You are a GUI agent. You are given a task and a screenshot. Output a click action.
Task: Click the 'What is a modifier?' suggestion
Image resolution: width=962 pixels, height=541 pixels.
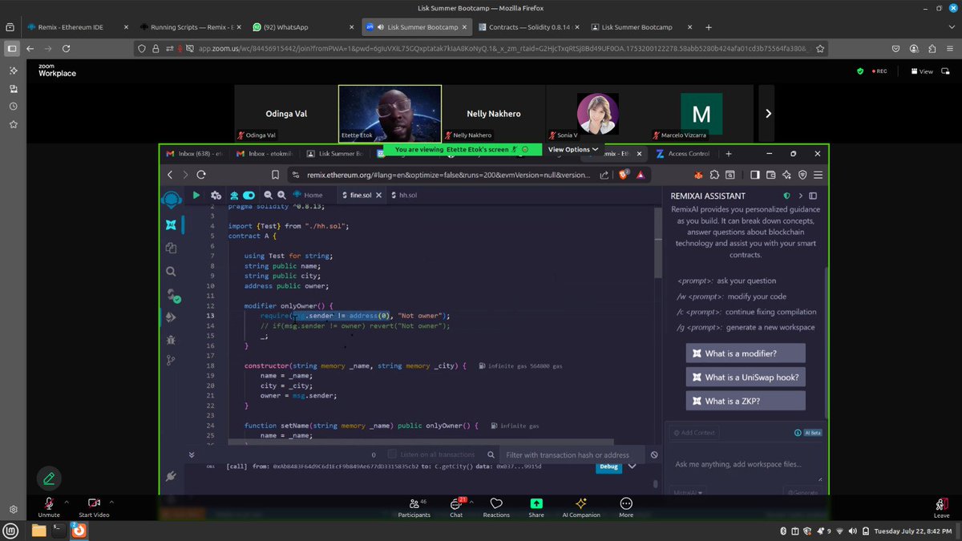[745, 353]
